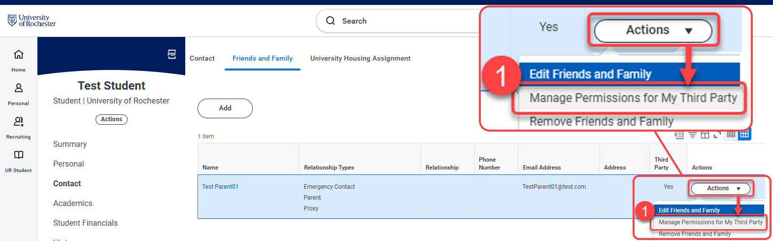Open the Contact tab

point(202,58)
